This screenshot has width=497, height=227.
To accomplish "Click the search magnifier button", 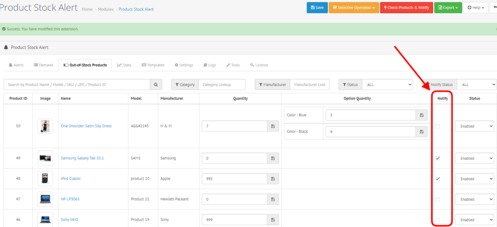I will click(x=156, y=84).
